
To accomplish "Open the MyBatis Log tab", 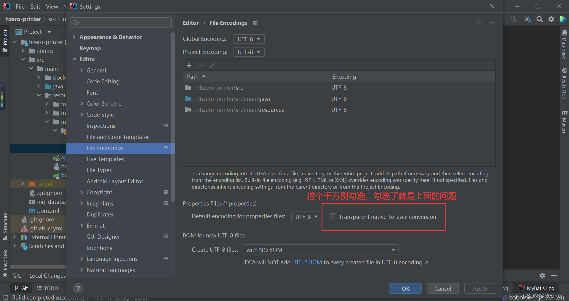I will click(x=536, y=288).
